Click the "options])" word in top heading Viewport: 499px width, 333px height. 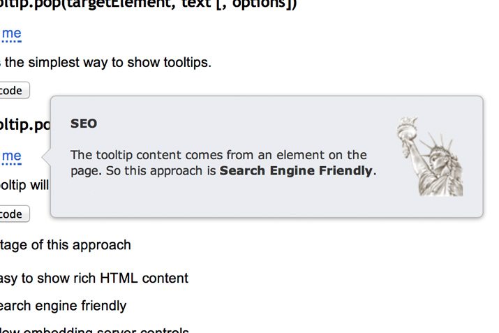[x=265, y=4]
